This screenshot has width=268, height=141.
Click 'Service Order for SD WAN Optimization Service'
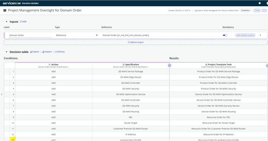pyautogui.click(x=218, y=94)
